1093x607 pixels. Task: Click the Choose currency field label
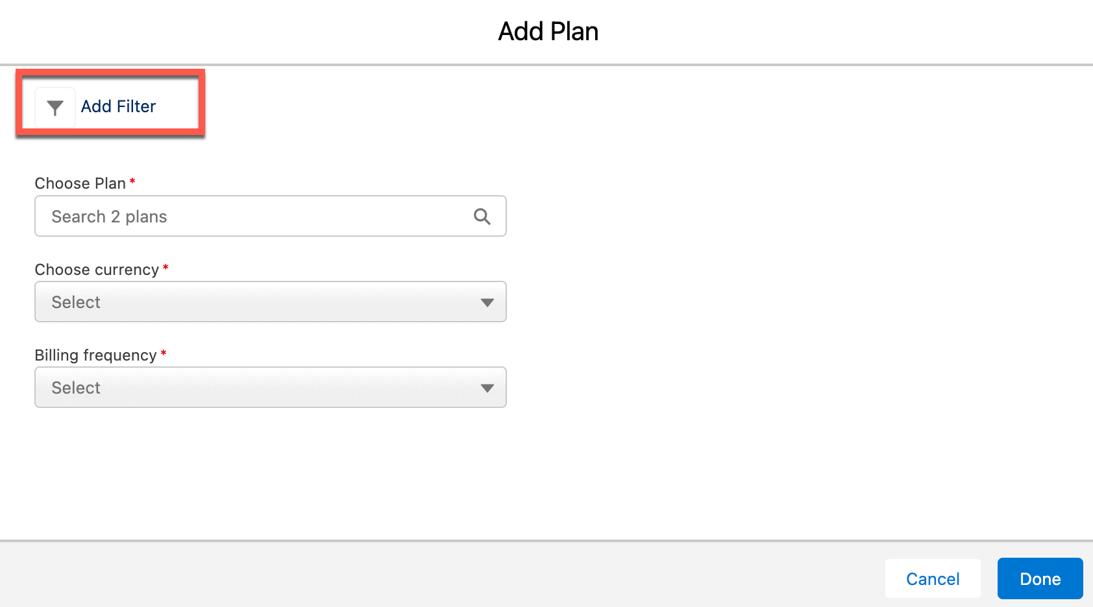click(x=97, y=270)
